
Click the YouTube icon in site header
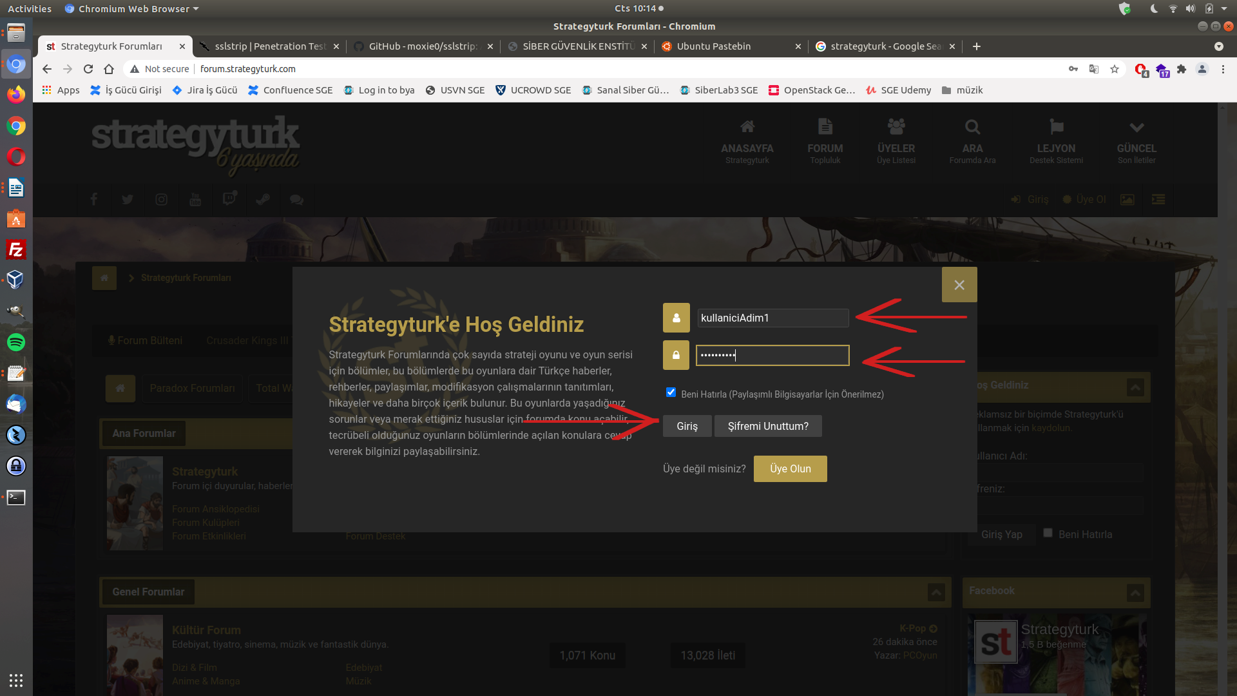[x=195, y=199]
